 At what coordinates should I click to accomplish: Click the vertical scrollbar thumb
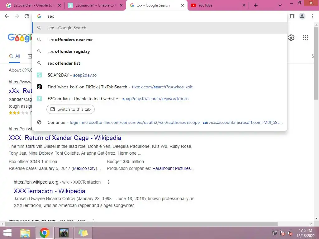[316, 63]
